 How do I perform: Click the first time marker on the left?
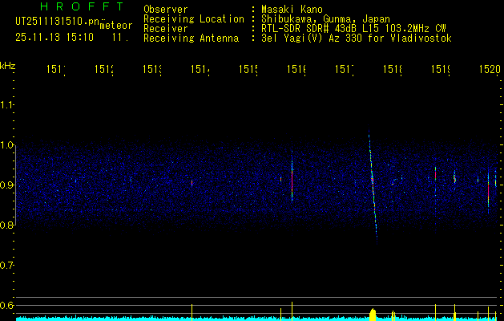[x=56, y=71]
